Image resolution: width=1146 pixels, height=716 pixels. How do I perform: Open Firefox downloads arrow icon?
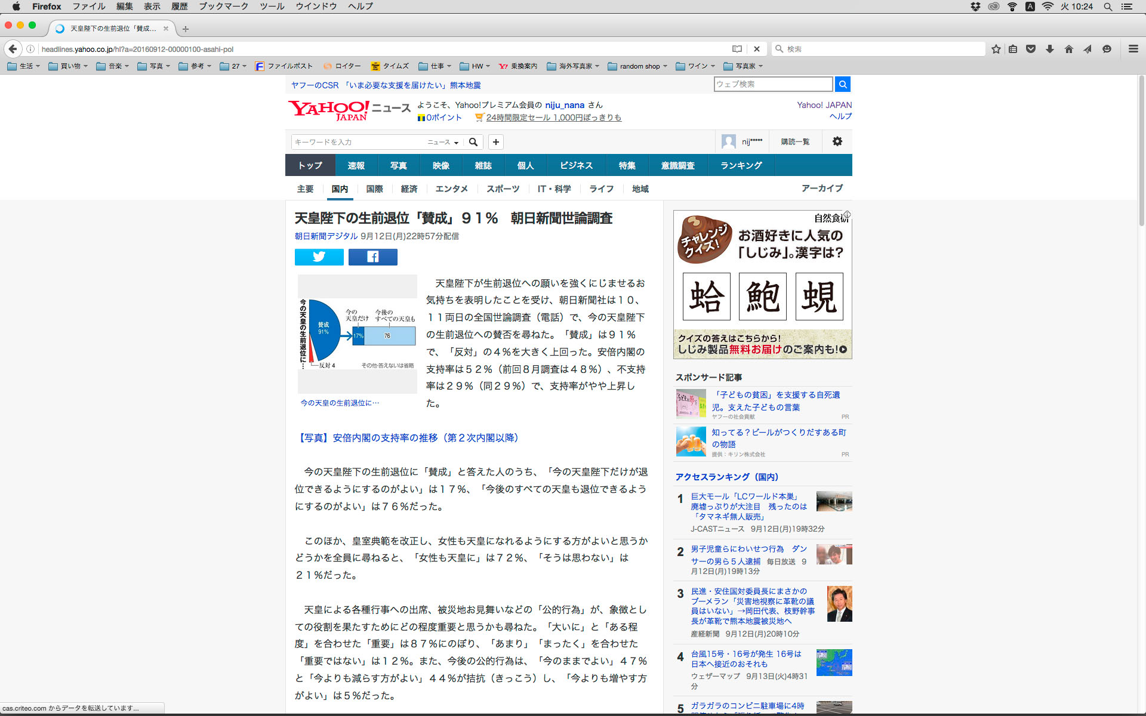click(1049, 49)
